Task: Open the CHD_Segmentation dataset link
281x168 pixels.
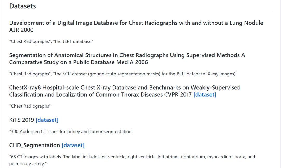Action: 73,145
